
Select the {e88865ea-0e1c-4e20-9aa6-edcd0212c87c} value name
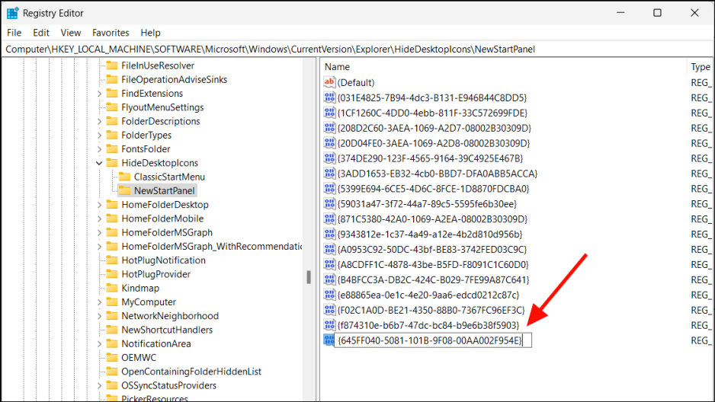[x=428, y=295]
